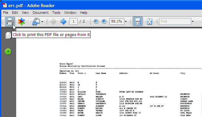Image resolution: width=202 pixels, height=117 pixels.
Task: Expand the Find options dropdown arrow
Action: pos(193,21)
